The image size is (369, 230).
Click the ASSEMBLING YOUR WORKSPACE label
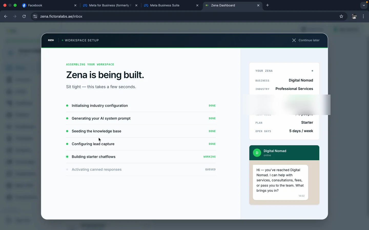(x=90, y=64)
